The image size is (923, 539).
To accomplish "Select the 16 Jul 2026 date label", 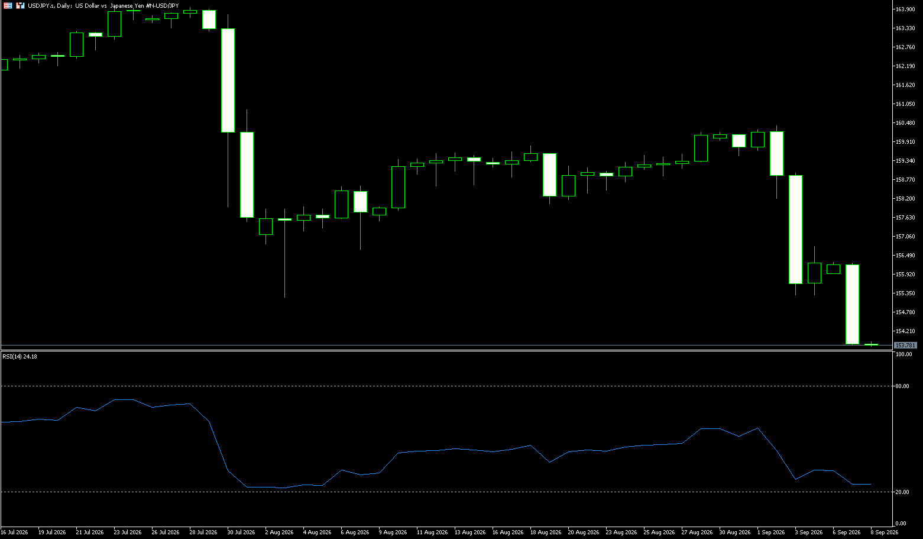I will (x=14, y=532).
